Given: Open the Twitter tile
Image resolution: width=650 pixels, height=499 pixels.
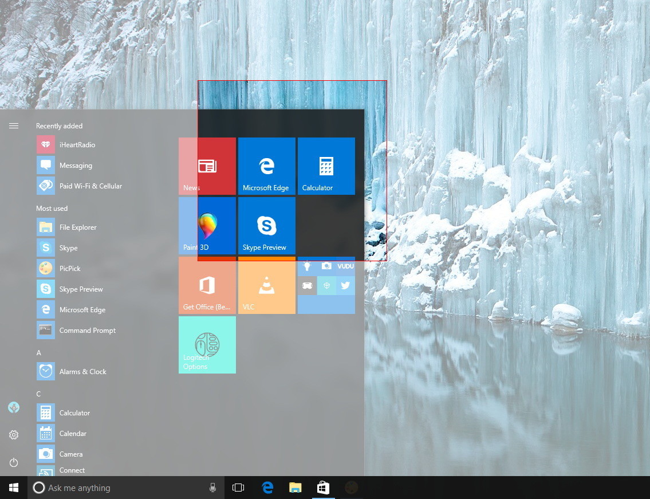Looking at the screenshot, I should pyautogui.click(x=345, y=285).
